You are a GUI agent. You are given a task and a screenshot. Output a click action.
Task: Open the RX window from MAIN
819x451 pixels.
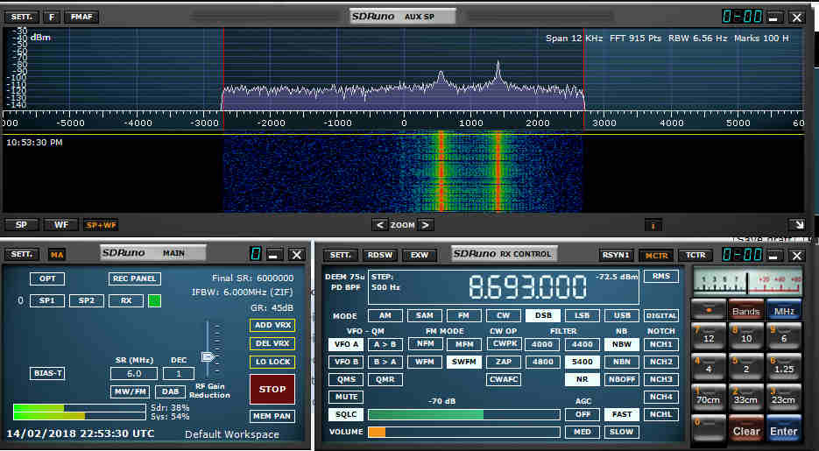[x=126, y=300]
